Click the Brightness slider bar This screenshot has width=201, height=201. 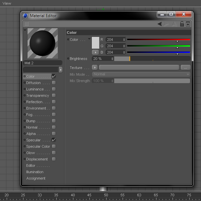click(152, 59)
